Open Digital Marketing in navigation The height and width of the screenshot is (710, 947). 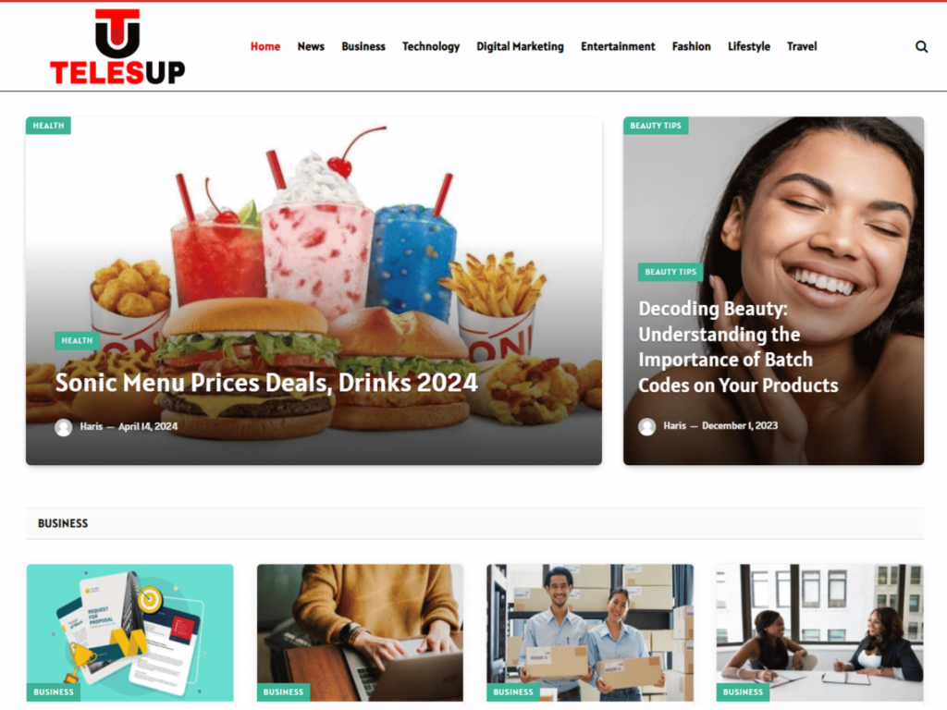pos(520,46)
